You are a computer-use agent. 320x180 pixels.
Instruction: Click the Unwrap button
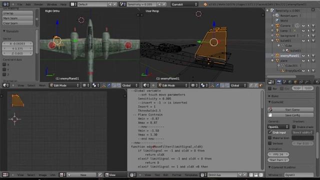click(17, 13)
